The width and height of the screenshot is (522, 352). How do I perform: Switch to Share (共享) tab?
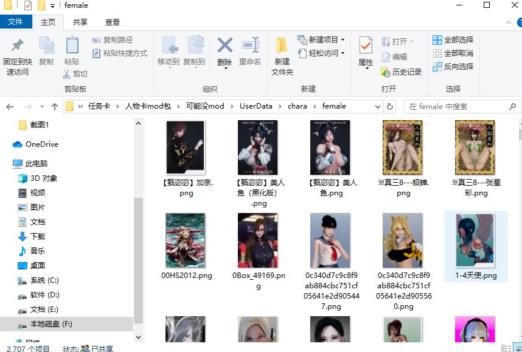(80, 22)
